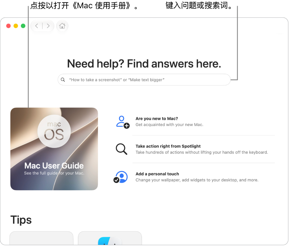Select 'Get acquainted with your new Mac.' text

click(169, 125)
